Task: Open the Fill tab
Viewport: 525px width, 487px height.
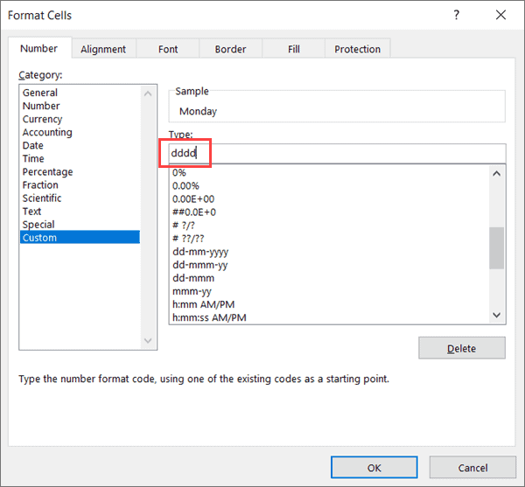Action: click(x=294, y=50)
